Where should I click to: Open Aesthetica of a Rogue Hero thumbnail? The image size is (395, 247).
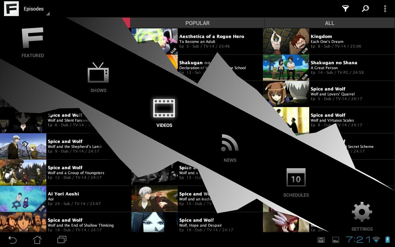[155, 41]
